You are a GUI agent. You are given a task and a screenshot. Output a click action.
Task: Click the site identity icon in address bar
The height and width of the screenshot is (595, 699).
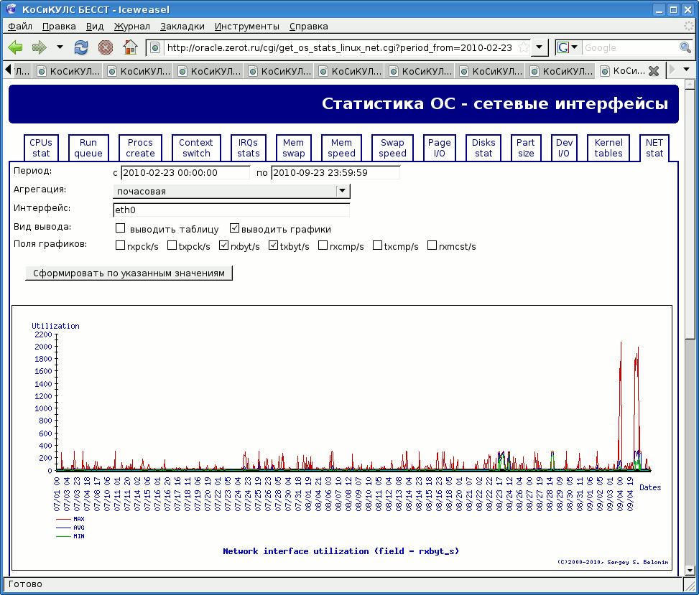(155, 47)
